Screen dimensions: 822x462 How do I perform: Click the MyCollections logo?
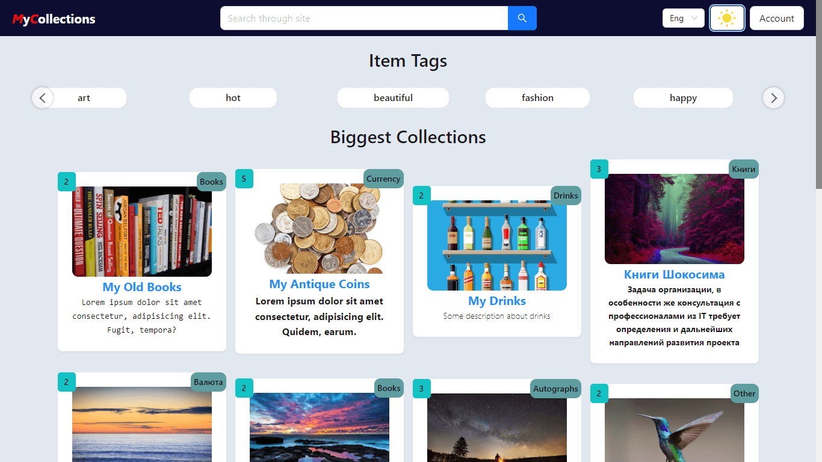[x=54, y=19]
